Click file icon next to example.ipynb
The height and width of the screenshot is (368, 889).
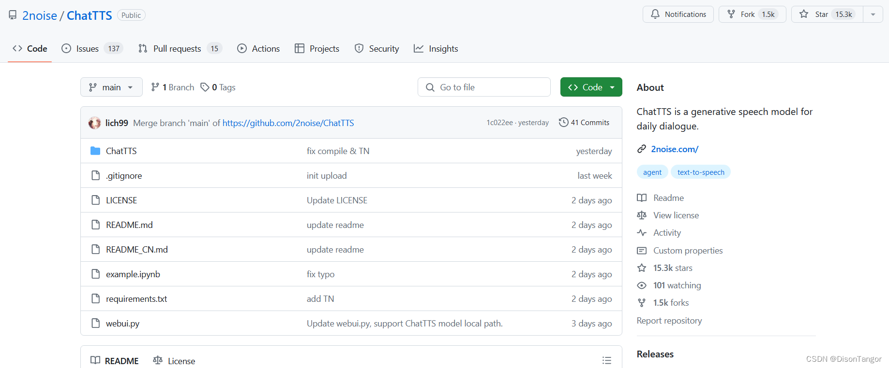pos(95,274)
